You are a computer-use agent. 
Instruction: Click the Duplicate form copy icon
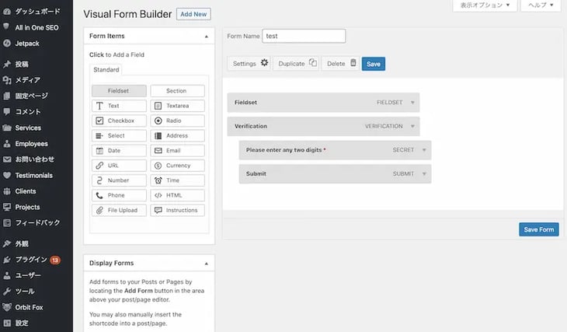(x=312, y=63)
